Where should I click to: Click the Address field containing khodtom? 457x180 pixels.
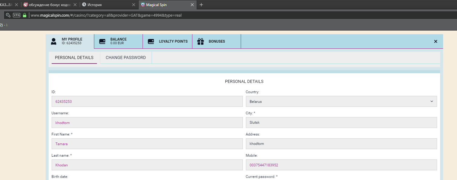(341, 144)
